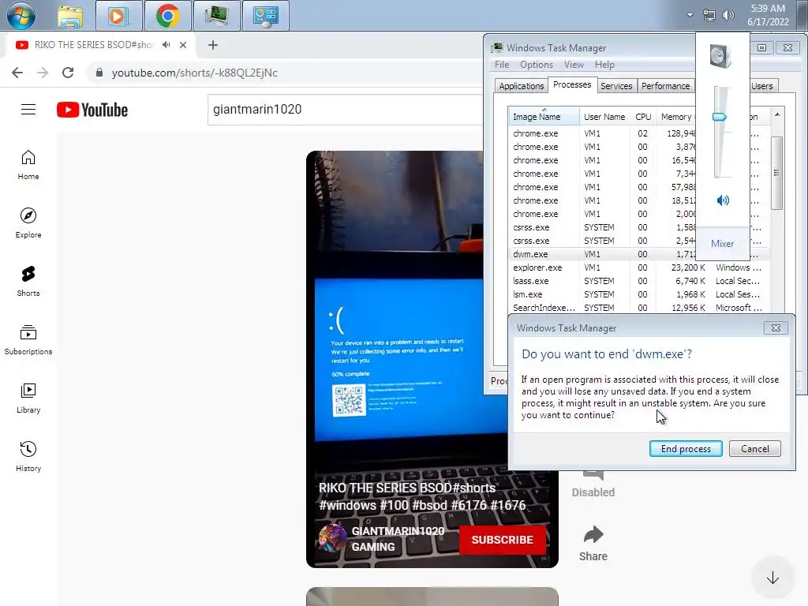Close the dwm.exe confirmation dialog
The width and height of the screenshot is (808, 606).
point(776,327)
